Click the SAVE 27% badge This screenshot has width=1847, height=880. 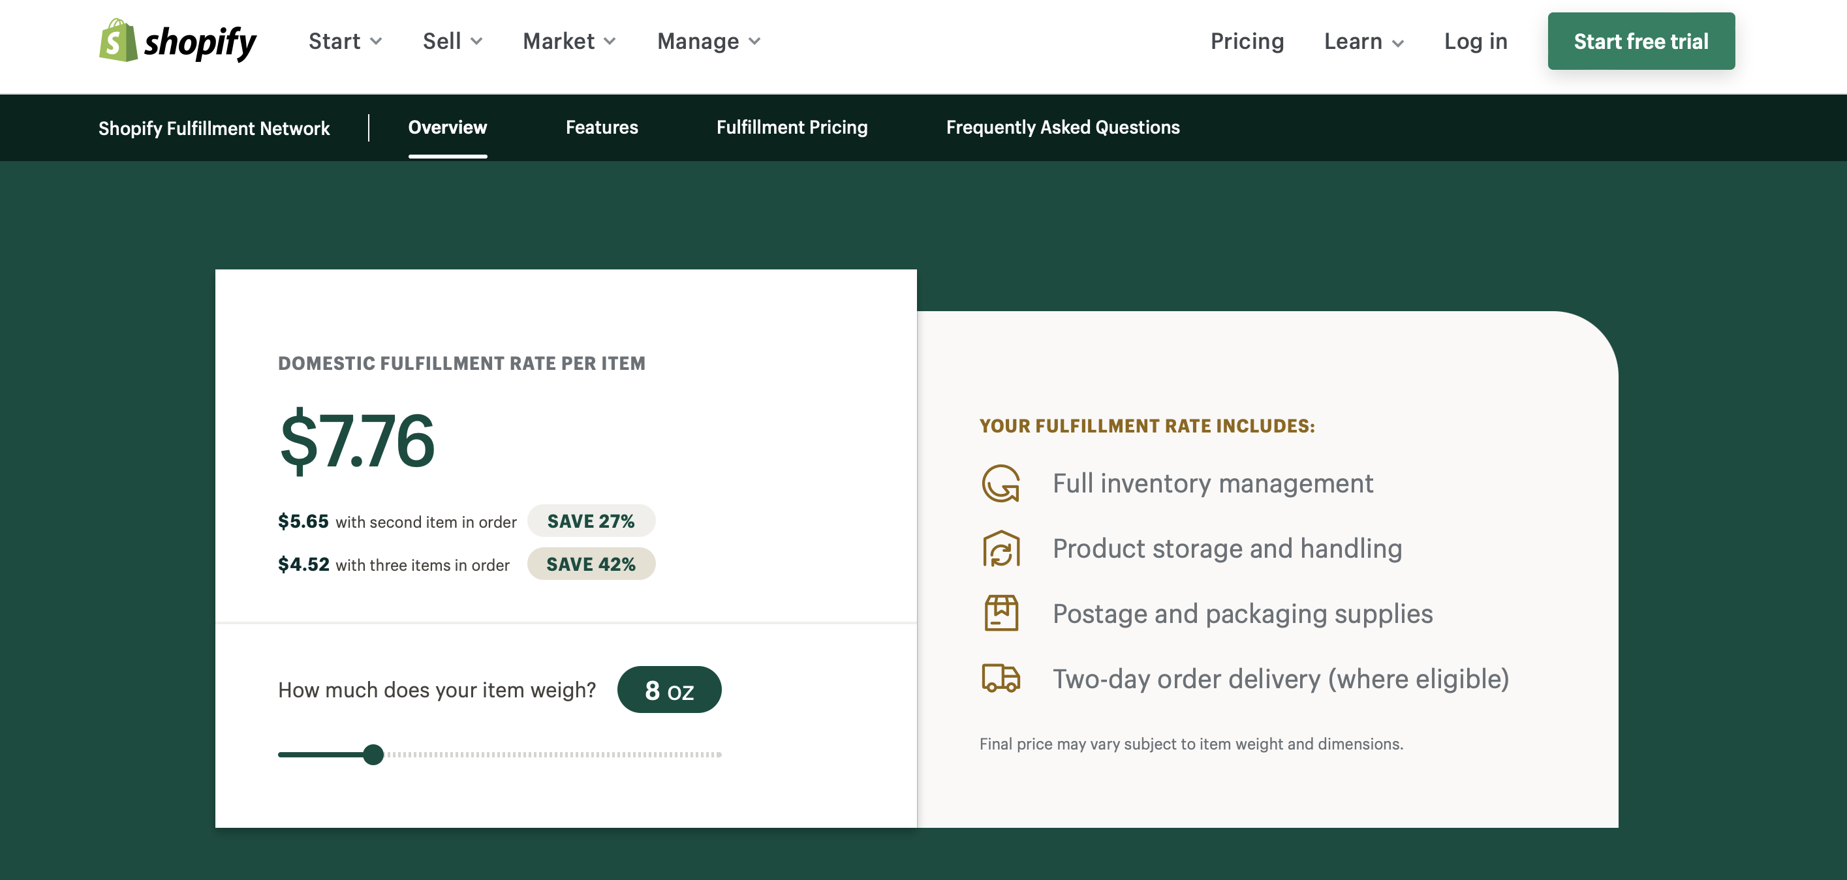tap(591, 521)
